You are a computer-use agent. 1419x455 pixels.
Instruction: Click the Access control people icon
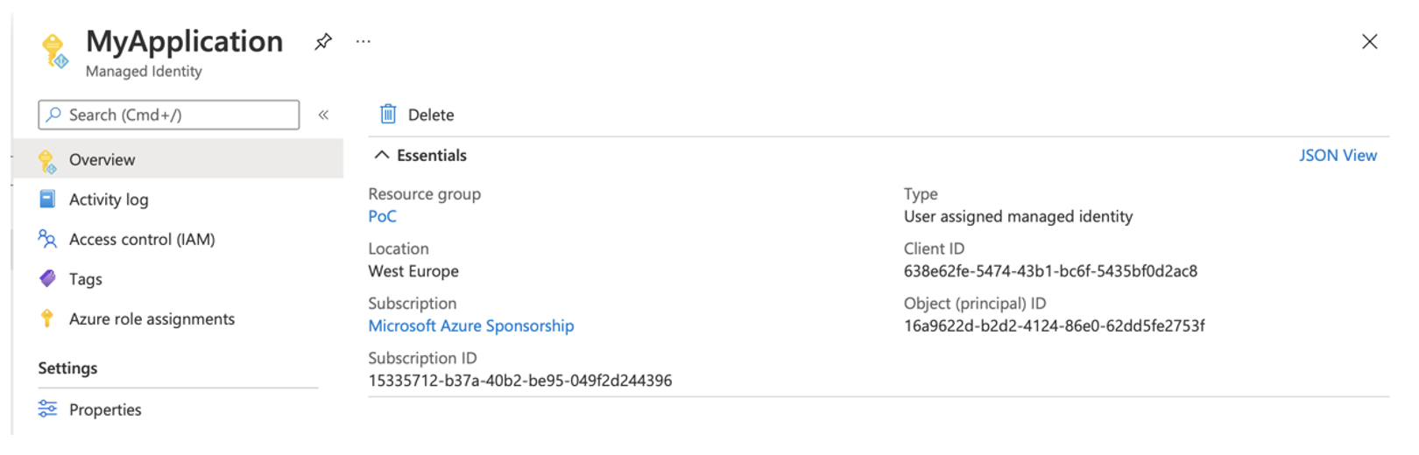click(47, 239)
